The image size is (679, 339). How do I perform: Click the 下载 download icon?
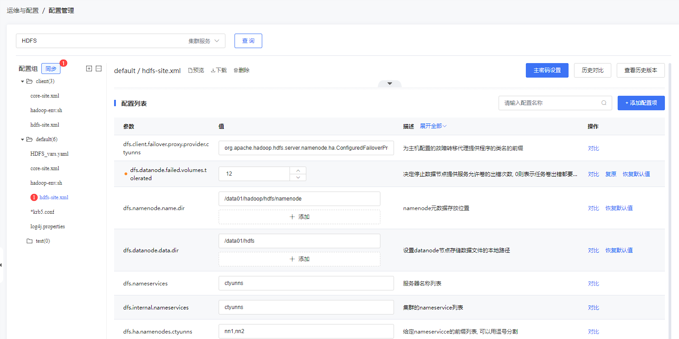(x=213, y=70)
